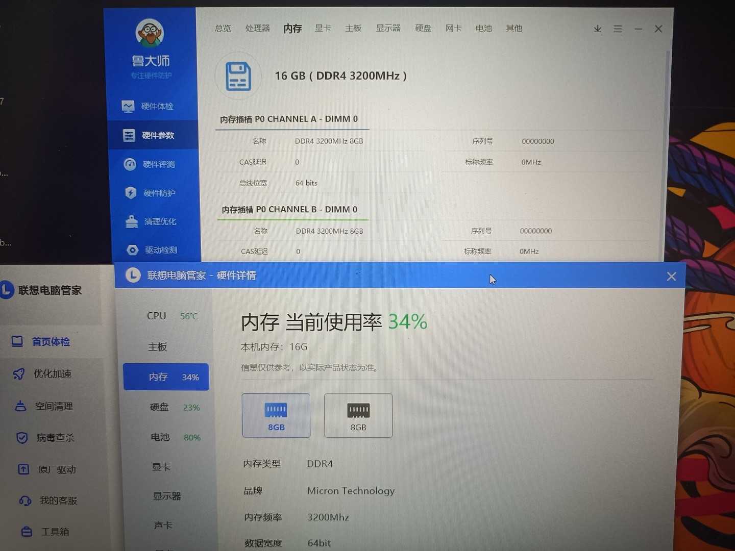Switch to the 电池 tab in Lu Master
Viewport: 735px width, 551px height.
(x=484, y=28)
